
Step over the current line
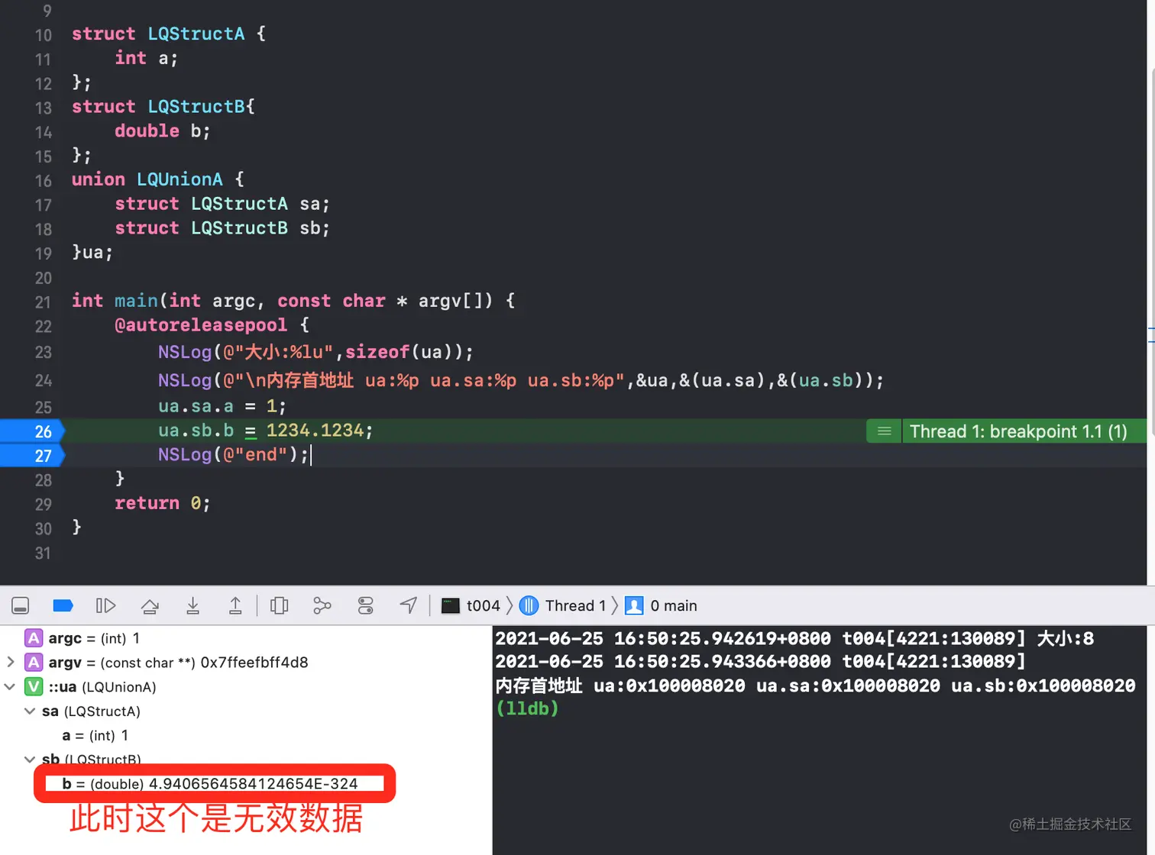click(x=150, y=605)
